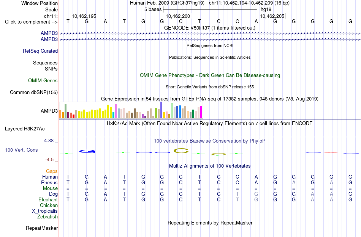Click the magenta bar in GTEx chart
The image size is (361, 237).
point(201,112)
